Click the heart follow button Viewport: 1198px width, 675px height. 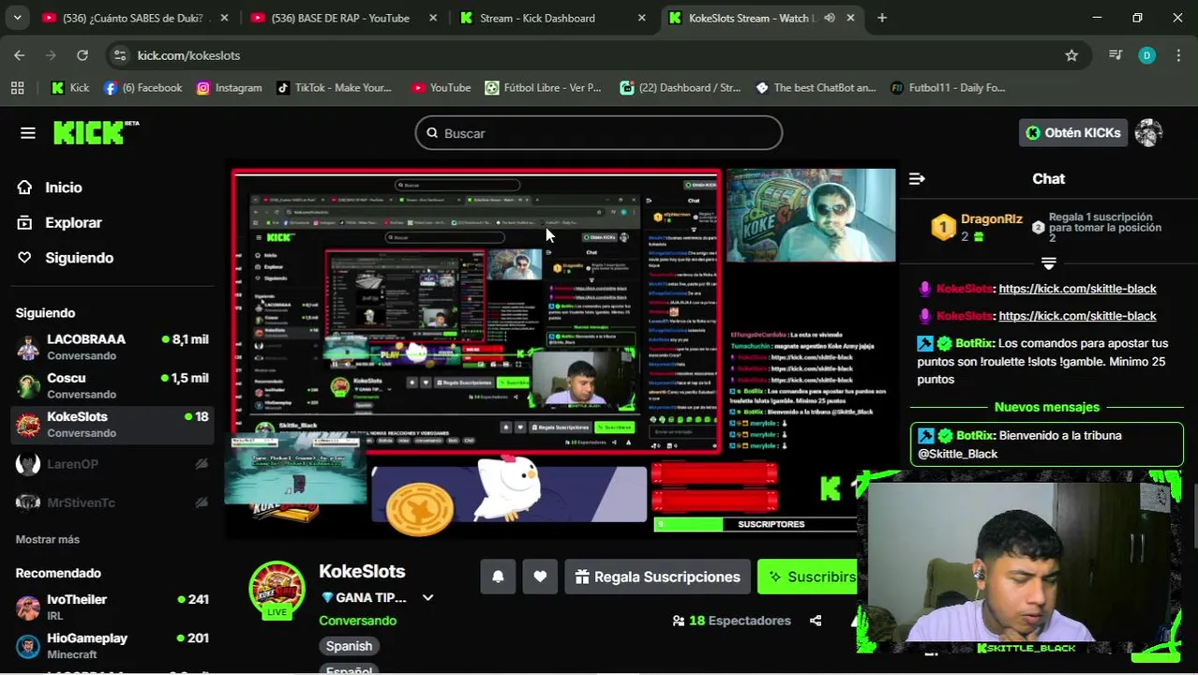540,577
